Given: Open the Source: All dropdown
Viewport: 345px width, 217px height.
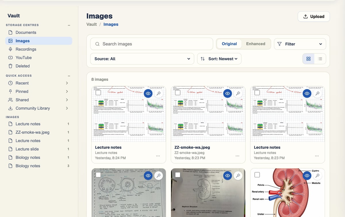Looking at the screenshot, I should tap(142, 59).
